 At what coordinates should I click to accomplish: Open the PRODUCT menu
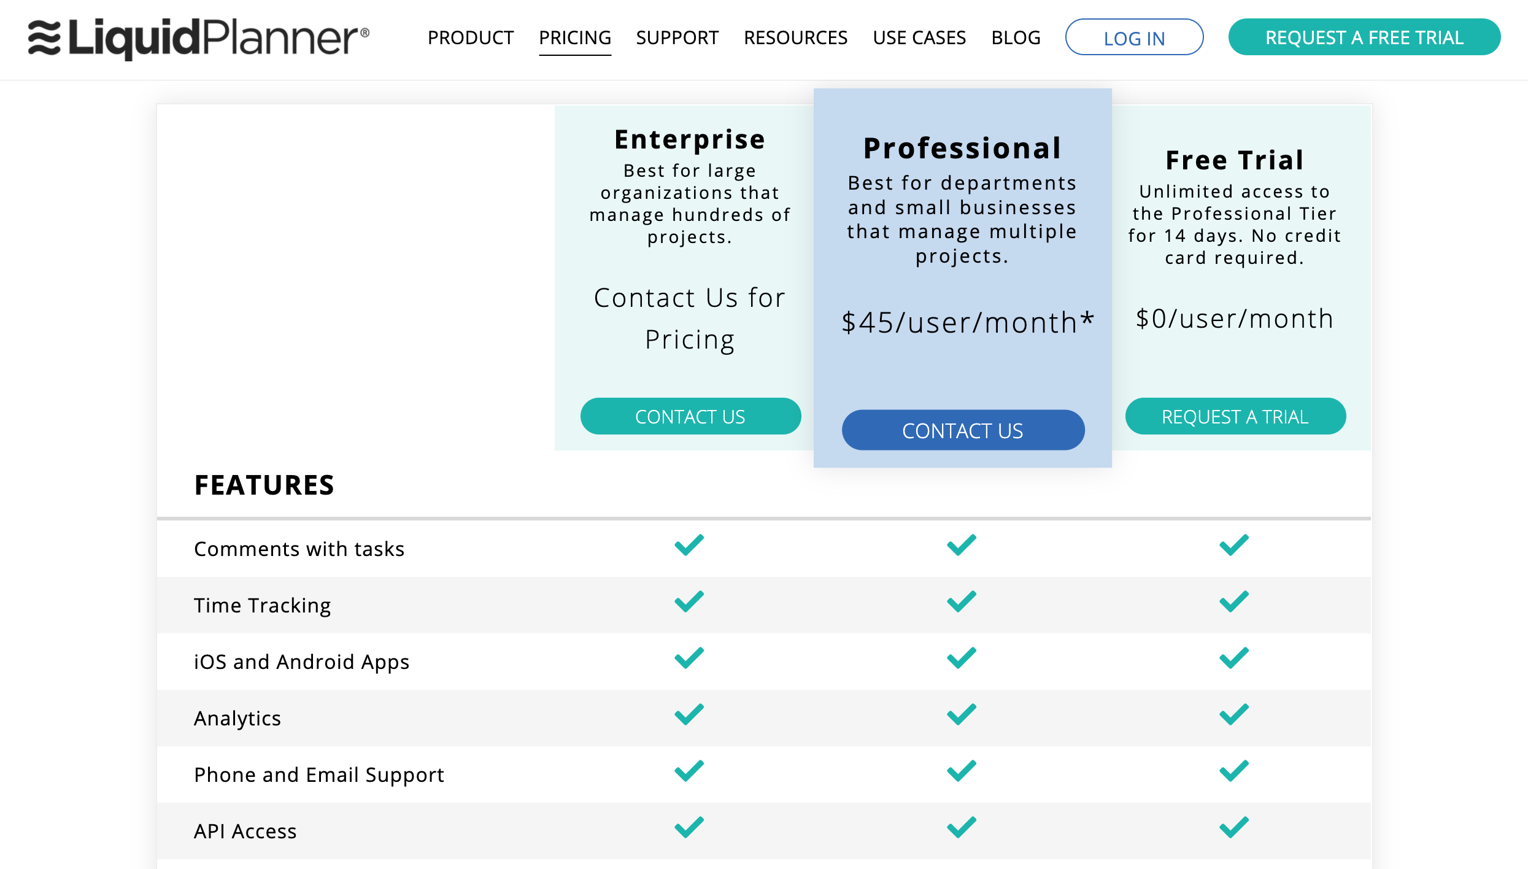click(x=471, y=38)
